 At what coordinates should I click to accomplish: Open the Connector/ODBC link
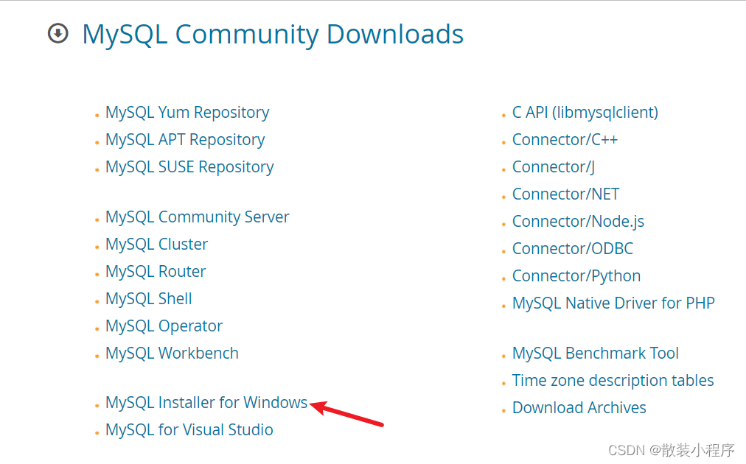click(573, 249)
